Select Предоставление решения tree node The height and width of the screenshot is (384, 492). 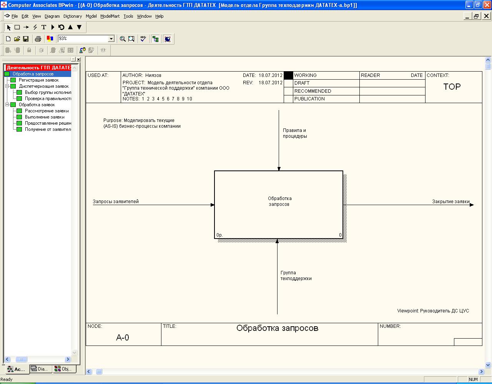coord(48,123)
